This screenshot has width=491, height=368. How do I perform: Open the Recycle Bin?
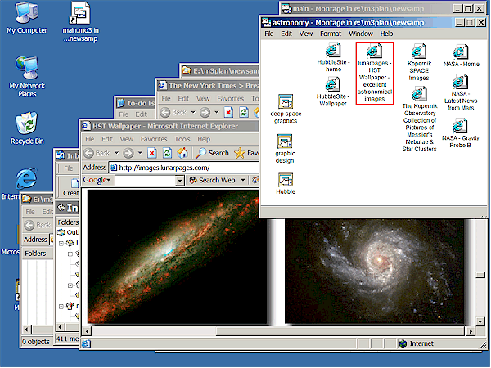pyautogui.click(x=27, y=128)
